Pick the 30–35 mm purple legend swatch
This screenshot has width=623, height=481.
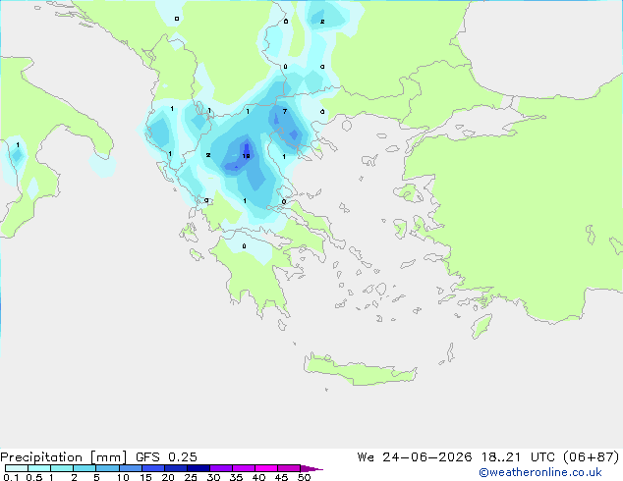pyautogui.click(x=221, y=468)
